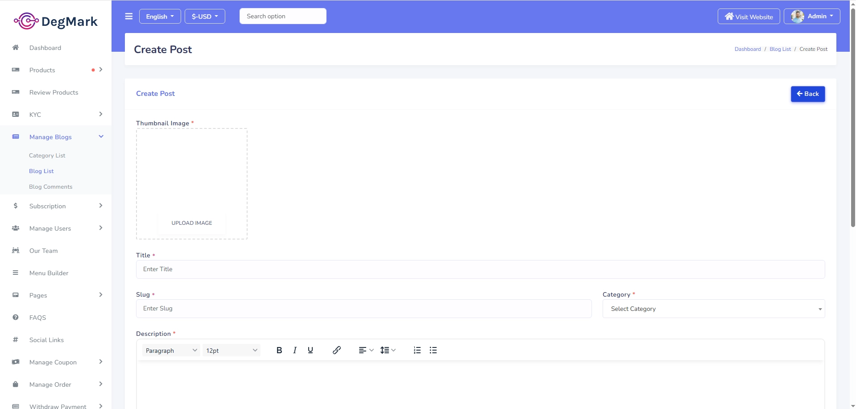Open Blog Comments in sidebar

click(50, 187)
